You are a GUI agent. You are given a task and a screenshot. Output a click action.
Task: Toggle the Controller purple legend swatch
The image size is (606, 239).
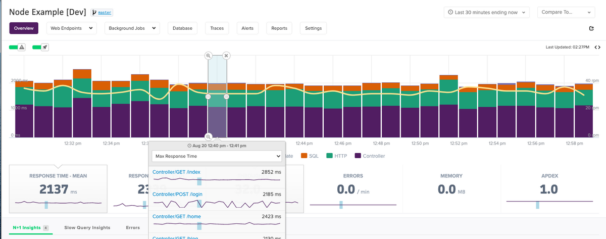[x=358, y=156]
